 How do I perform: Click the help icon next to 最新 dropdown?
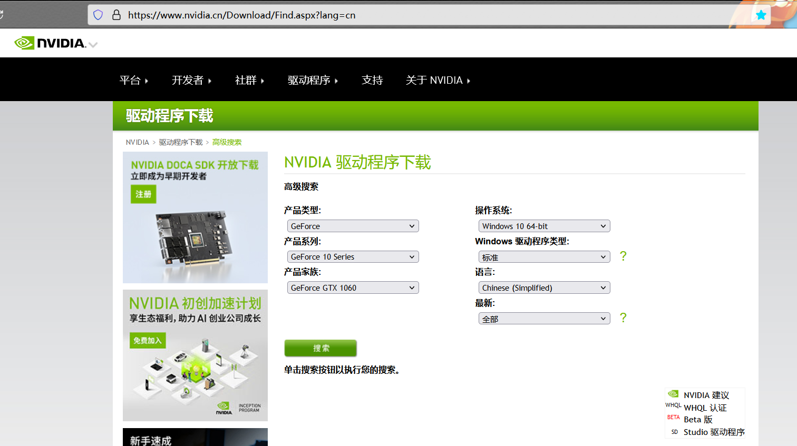tap(623, 318)
